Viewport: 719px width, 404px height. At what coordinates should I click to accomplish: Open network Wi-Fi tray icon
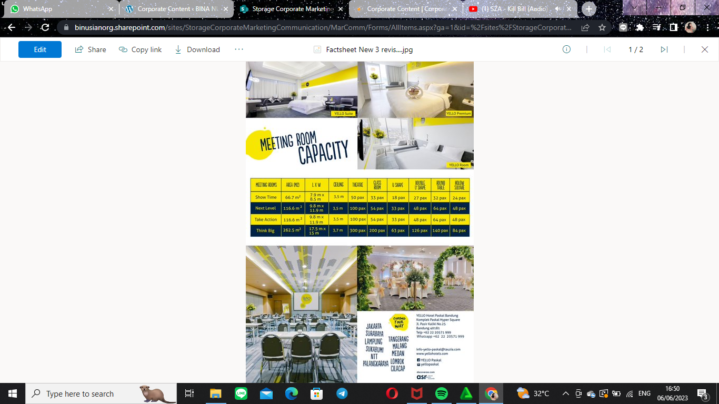(629, 393)
